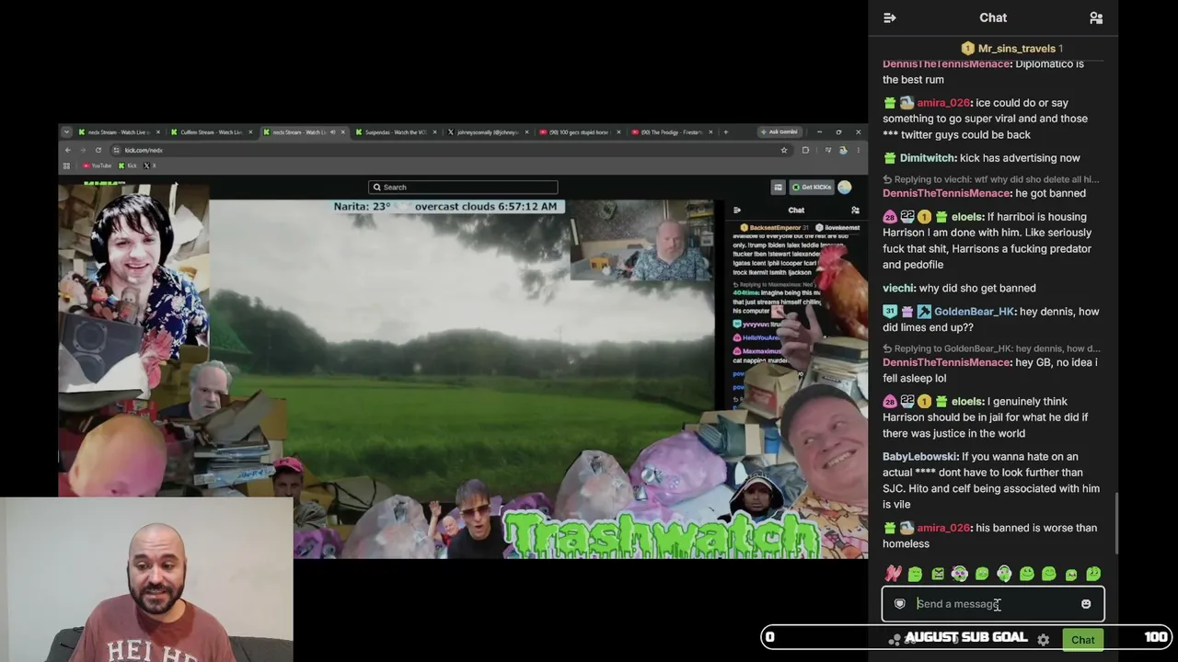
Task: Switch to the Cuffem Stream tab
Action: (212, 132)
